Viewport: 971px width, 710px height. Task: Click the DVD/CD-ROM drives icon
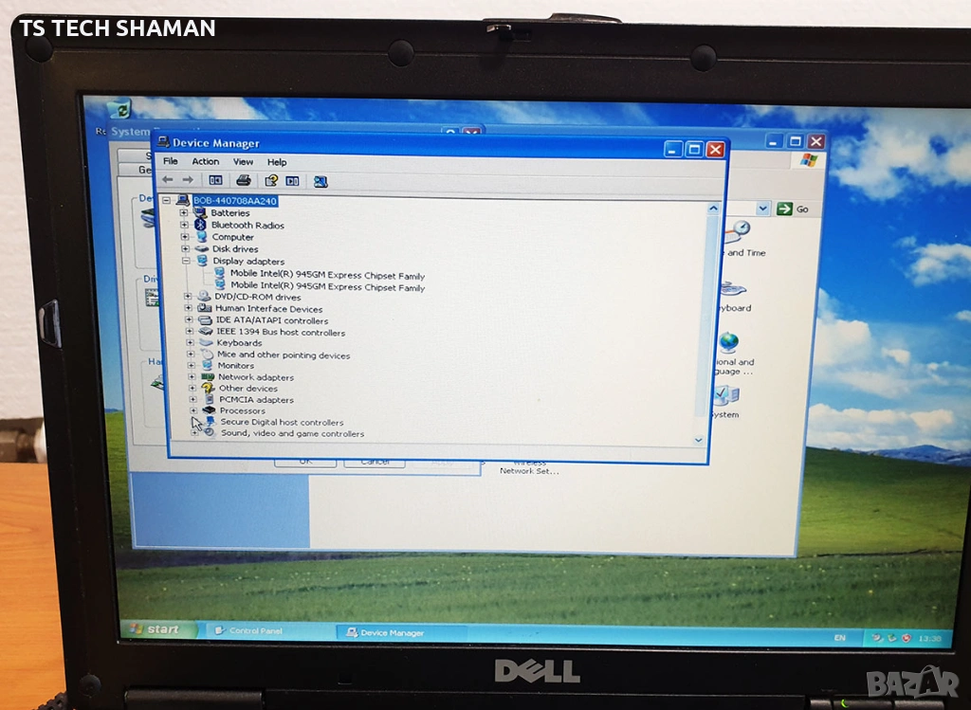[204, 297]
